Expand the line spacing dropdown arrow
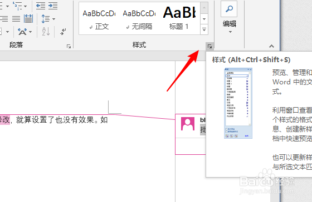The image size is (312, 202). tap(53, 19)
